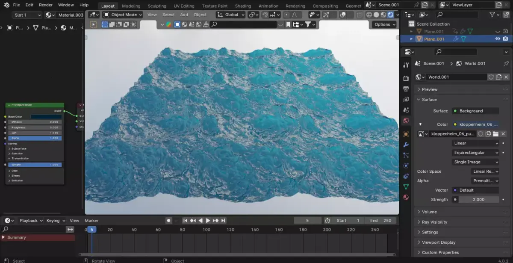
Task: Open the Render menu
Action: [x=46, y=5]
